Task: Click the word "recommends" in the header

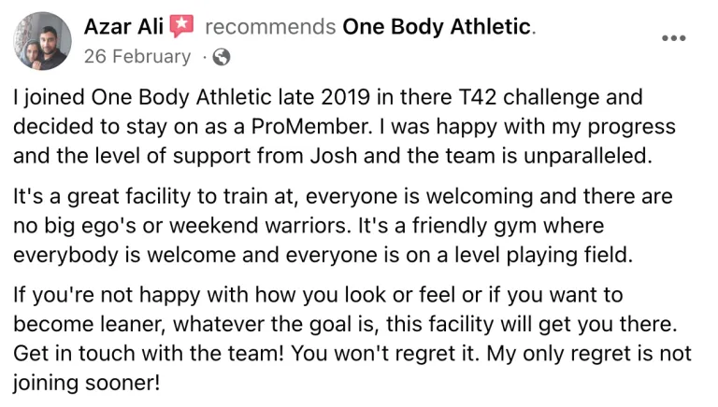Action: pos(270,26)
